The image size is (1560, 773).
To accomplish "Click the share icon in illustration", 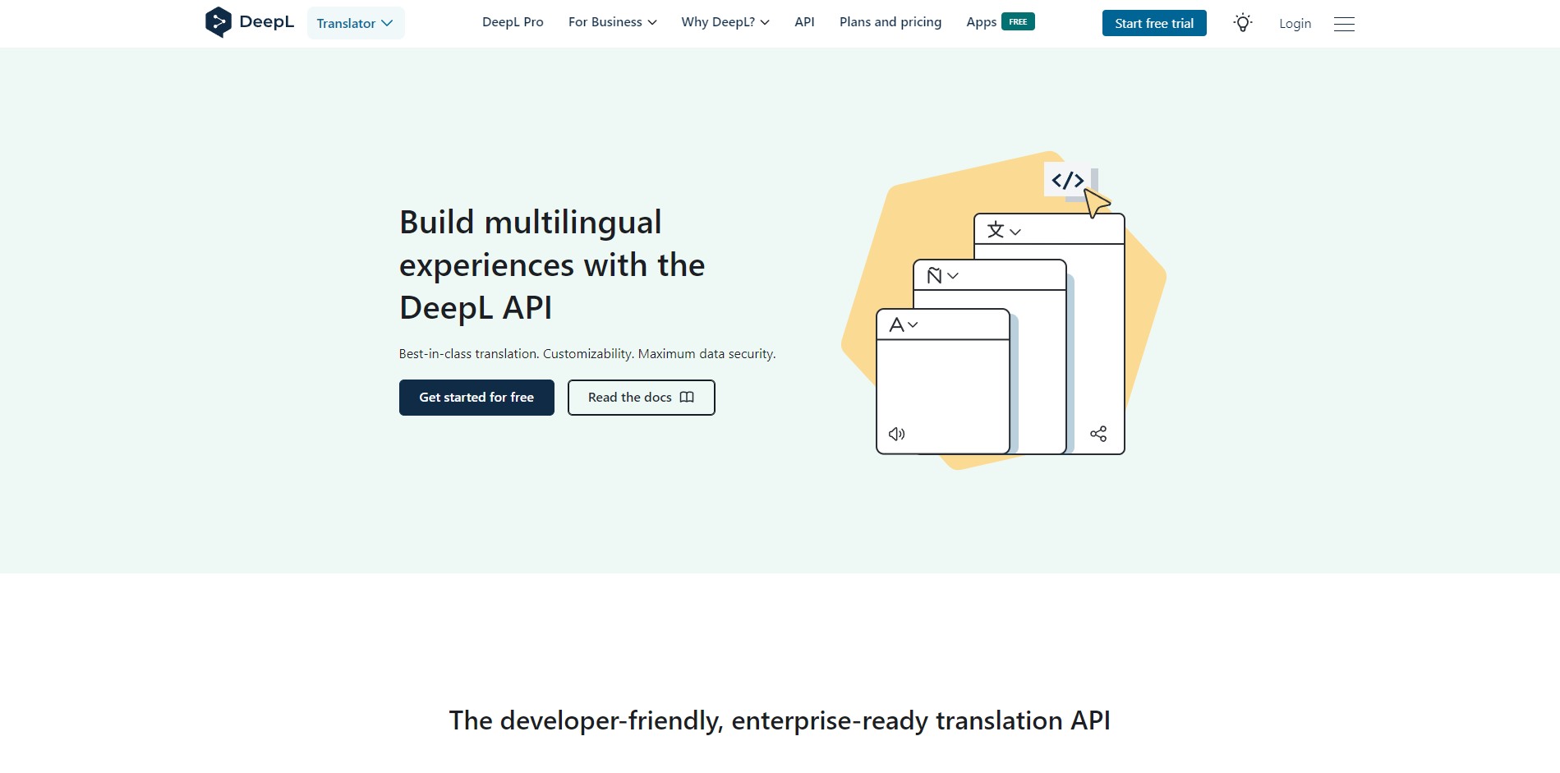I will coord(1098,434).
